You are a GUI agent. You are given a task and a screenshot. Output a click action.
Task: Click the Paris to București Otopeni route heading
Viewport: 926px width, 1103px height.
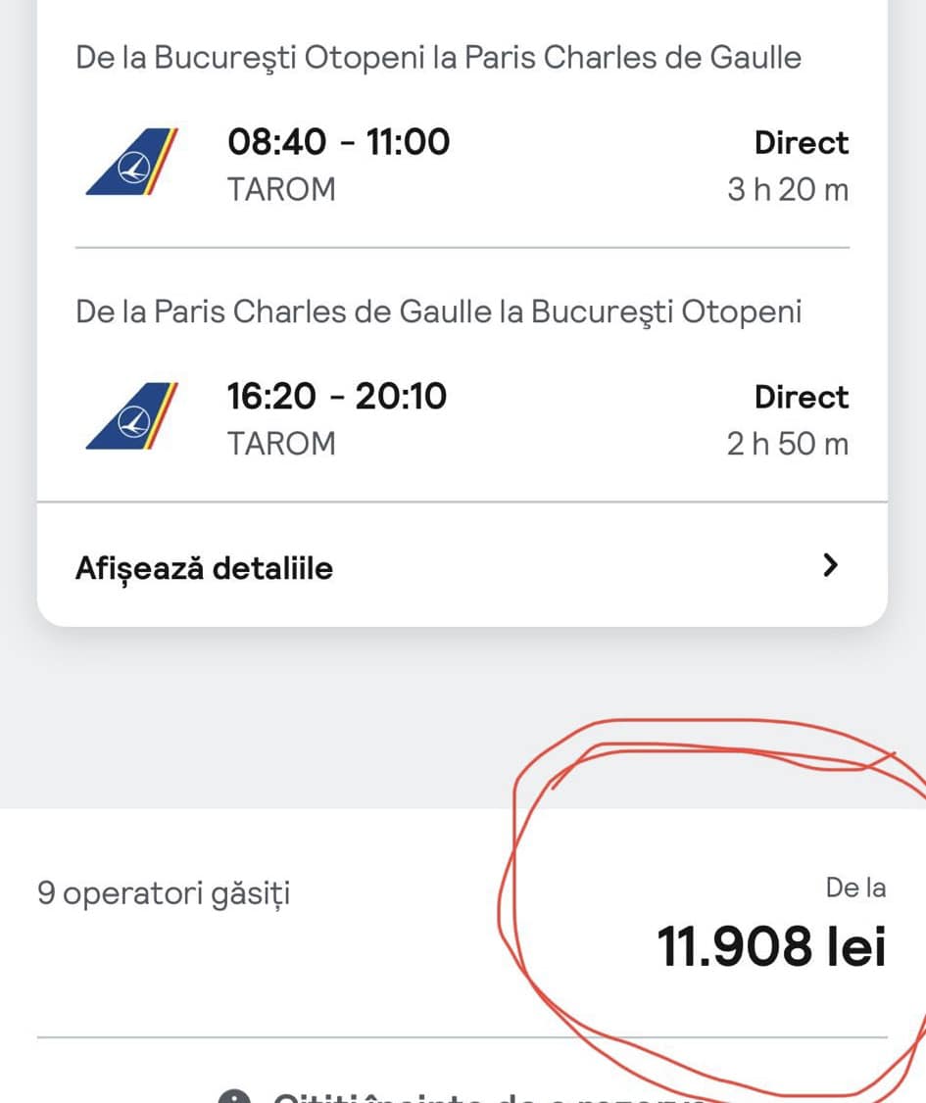(x=438, y=312)
